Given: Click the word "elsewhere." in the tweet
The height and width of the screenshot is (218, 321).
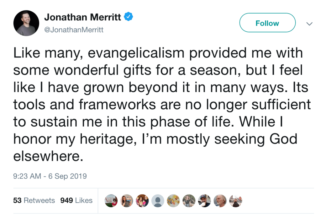Looking at the screenshot, I should tap(48, 156).
